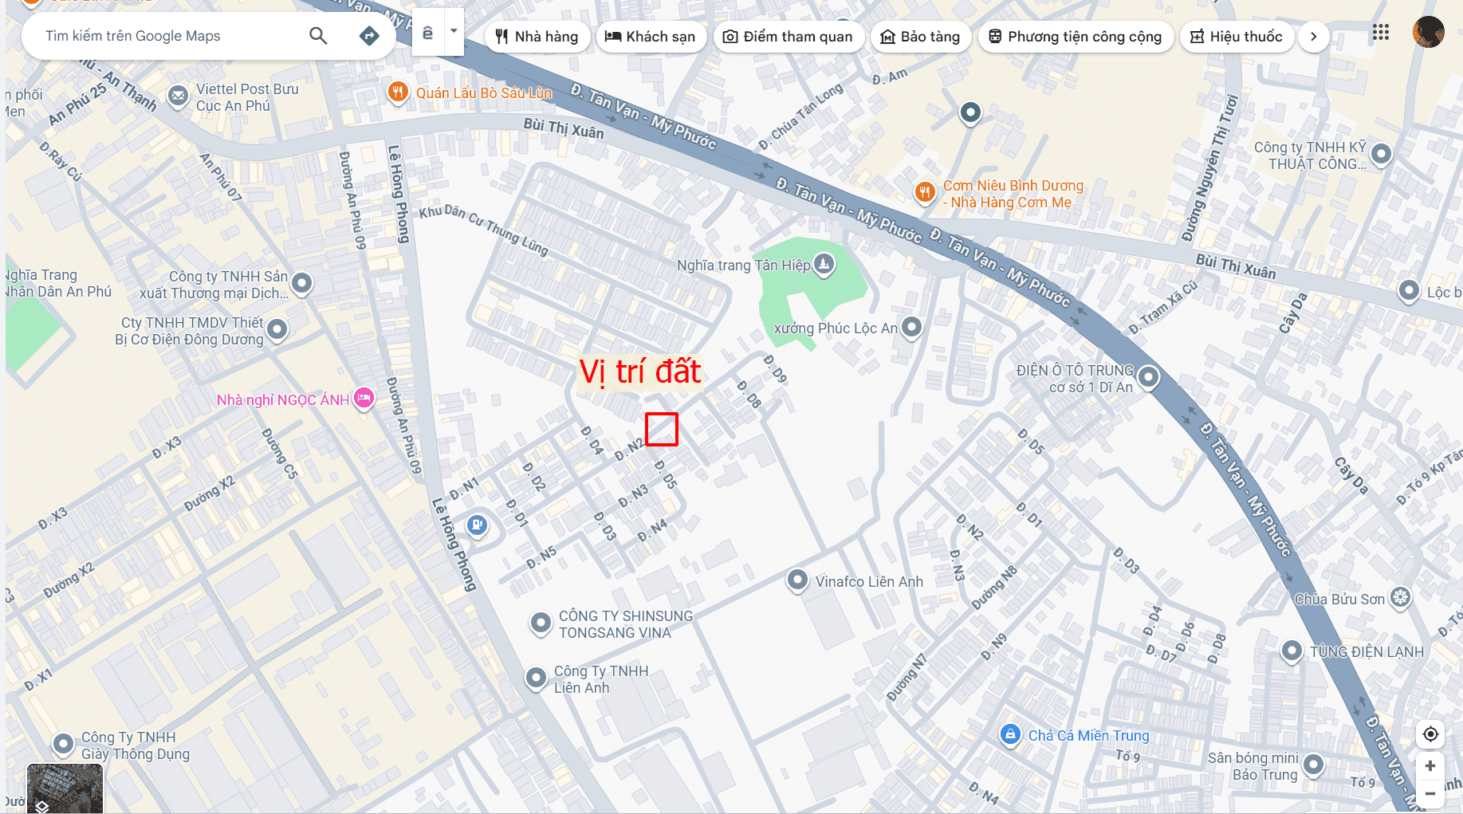This screenshot has height=814, width=1463.
Task: Open directions with the blue arrow icon
Action: 369,36
